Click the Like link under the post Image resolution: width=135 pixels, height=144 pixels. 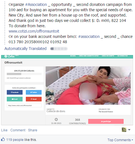[x=4, y=130]
